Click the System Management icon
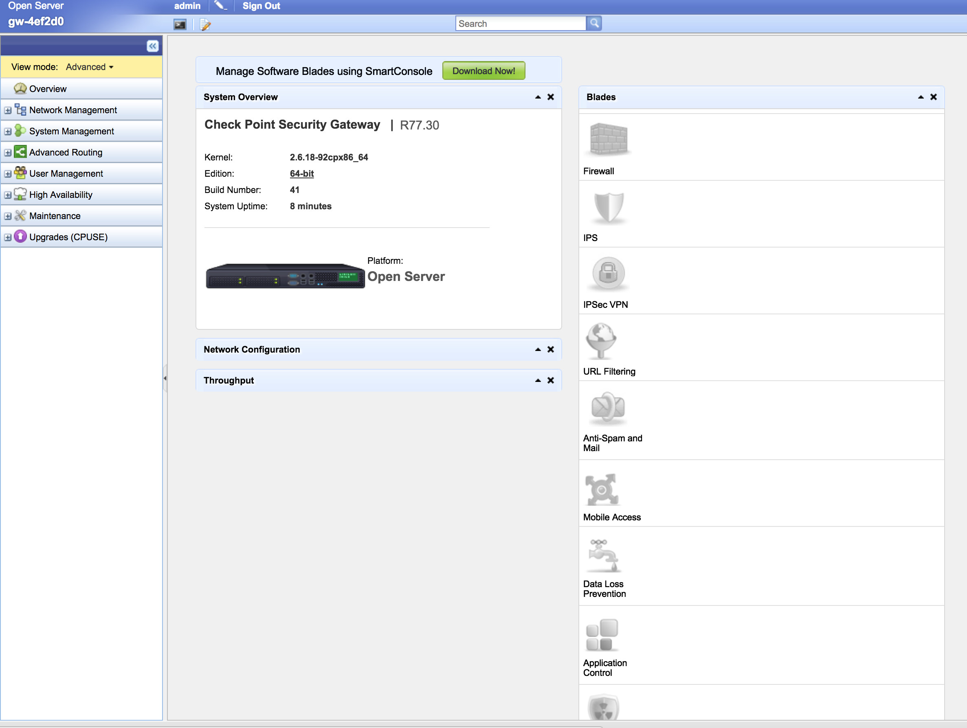 [20, 131]
